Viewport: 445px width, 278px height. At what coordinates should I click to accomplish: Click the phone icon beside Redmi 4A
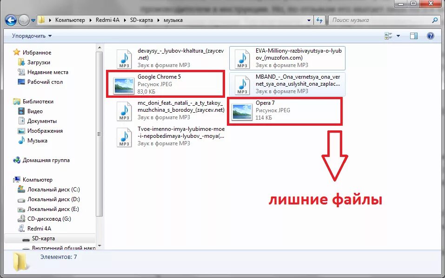point(21,228)
